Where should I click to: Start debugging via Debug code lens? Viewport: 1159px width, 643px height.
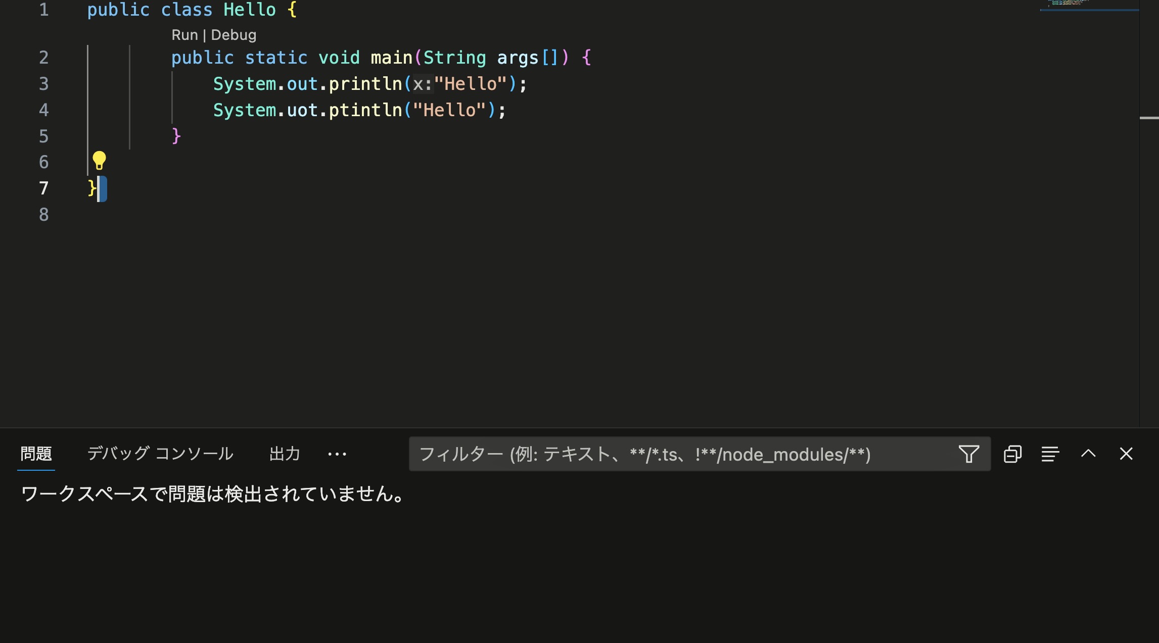[234, 34]
